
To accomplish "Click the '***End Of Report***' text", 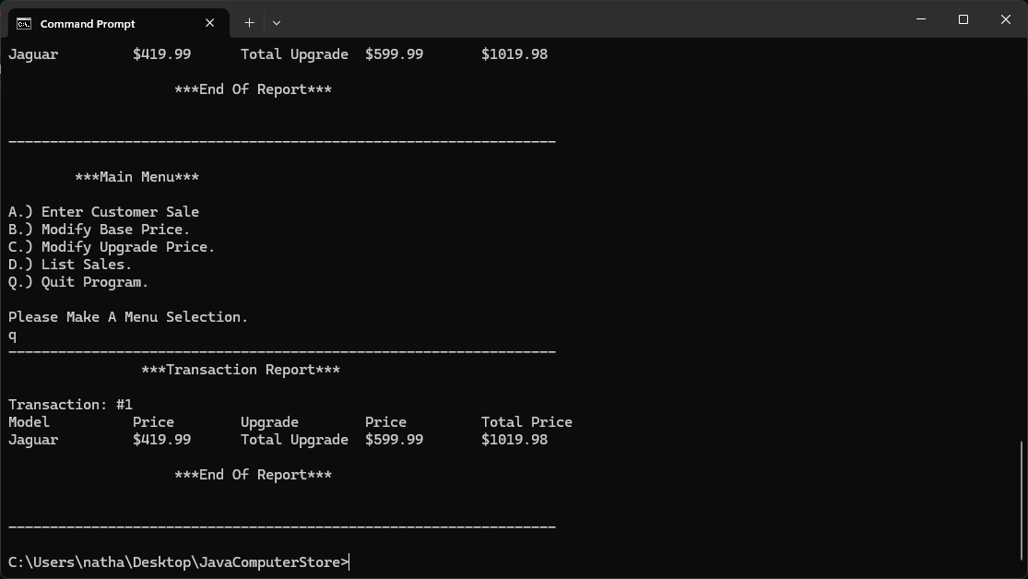I will coord(254,475).
